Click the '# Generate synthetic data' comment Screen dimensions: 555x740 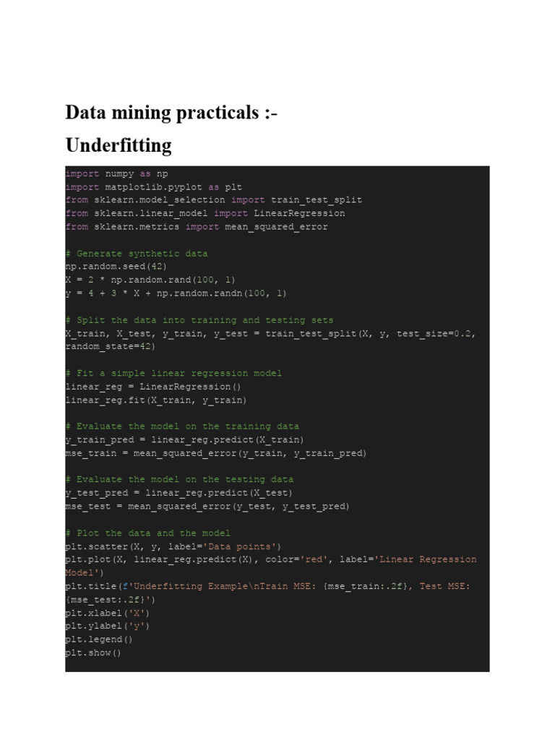137,253
